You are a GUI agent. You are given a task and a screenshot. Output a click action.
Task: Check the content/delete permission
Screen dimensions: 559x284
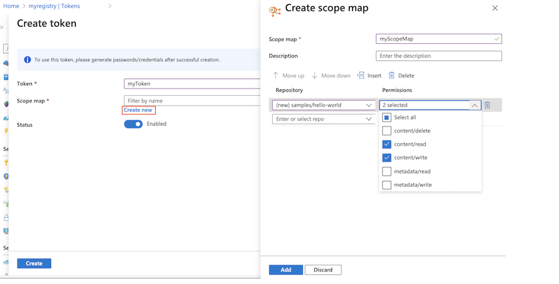(387, 131)
